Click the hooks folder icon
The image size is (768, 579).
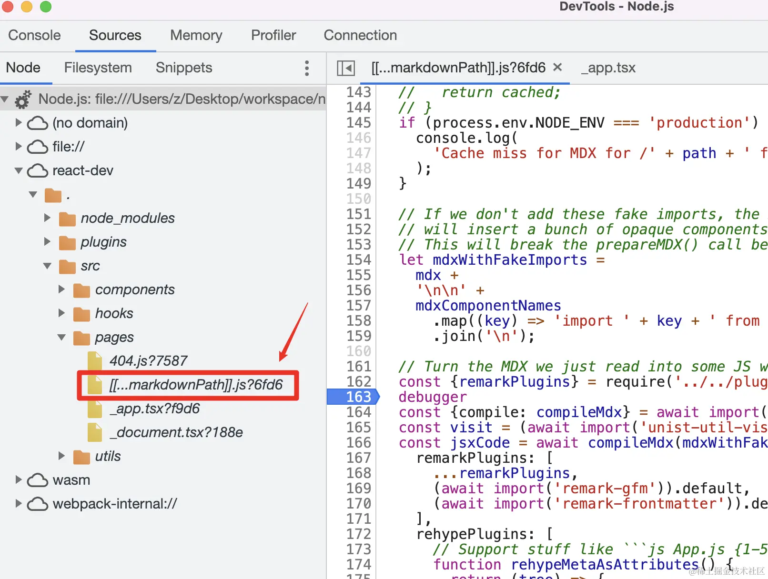(x=81, y=314)
